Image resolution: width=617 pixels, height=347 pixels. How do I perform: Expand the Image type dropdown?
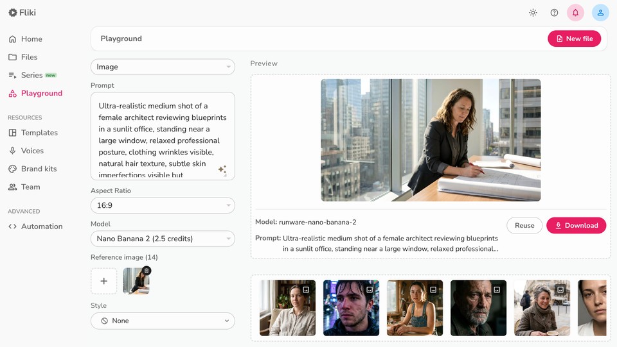163,67
